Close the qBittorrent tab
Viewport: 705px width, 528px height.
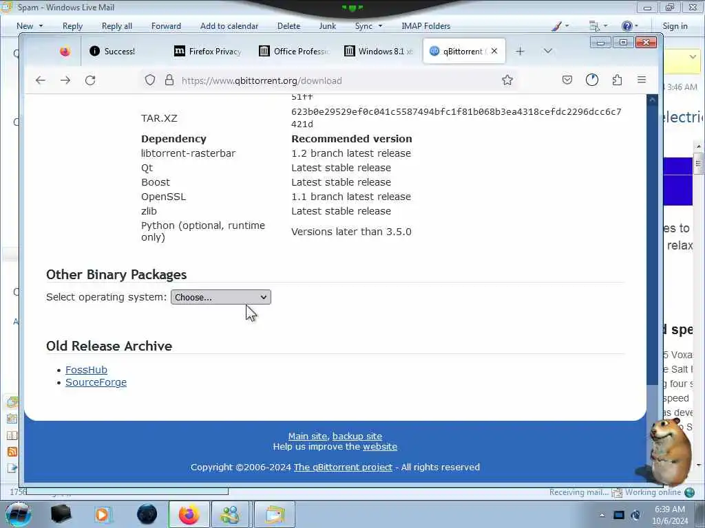point(494,51)
